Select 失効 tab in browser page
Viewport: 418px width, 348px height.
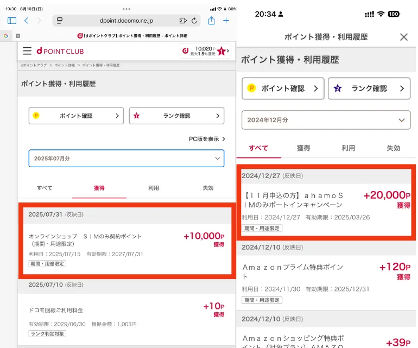pos(208,188)
